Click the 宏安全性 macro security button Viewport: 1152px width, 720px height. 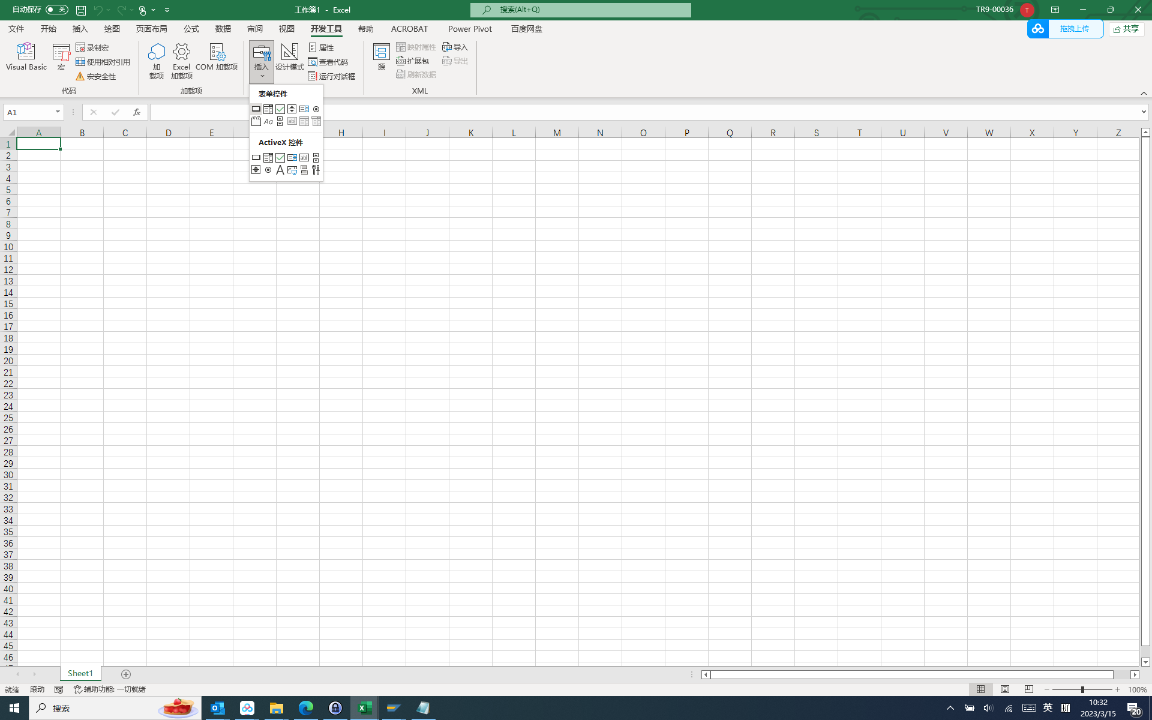(x=96, y=76)
